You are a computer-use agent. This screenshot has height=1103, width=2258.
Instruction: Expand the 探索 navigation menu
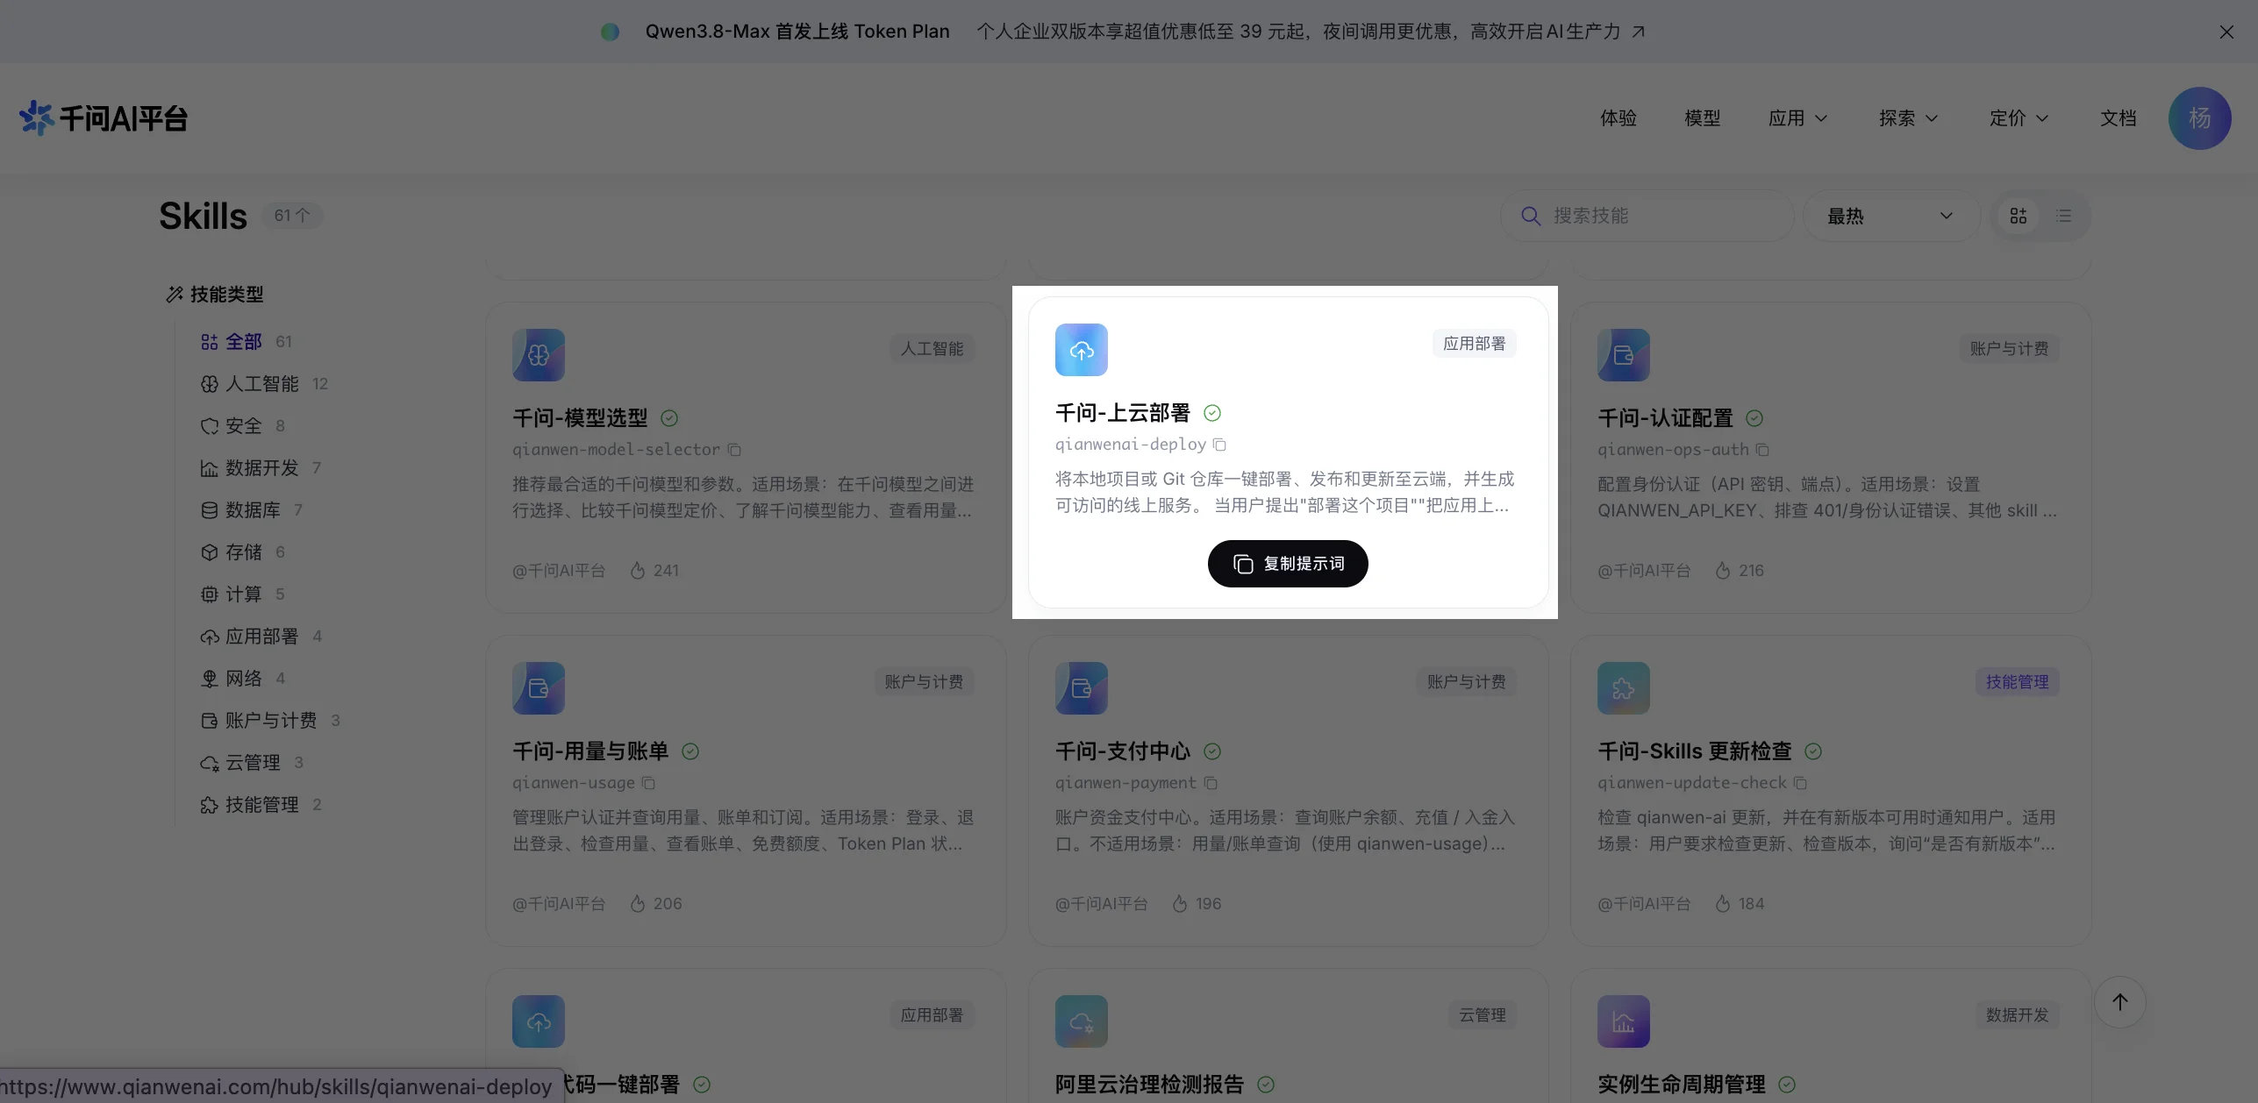tap(1908, 118)
